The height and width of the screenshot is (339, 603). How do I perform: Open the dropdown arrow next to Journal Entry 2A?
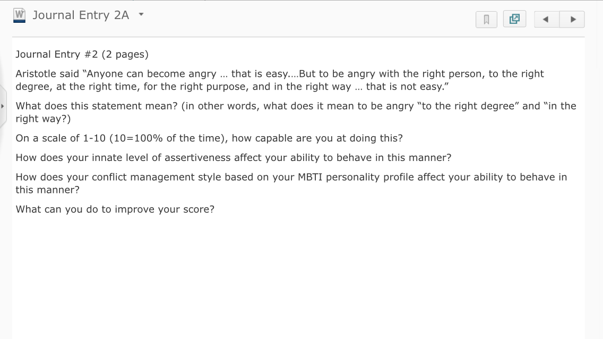click(x=141, y=15)
